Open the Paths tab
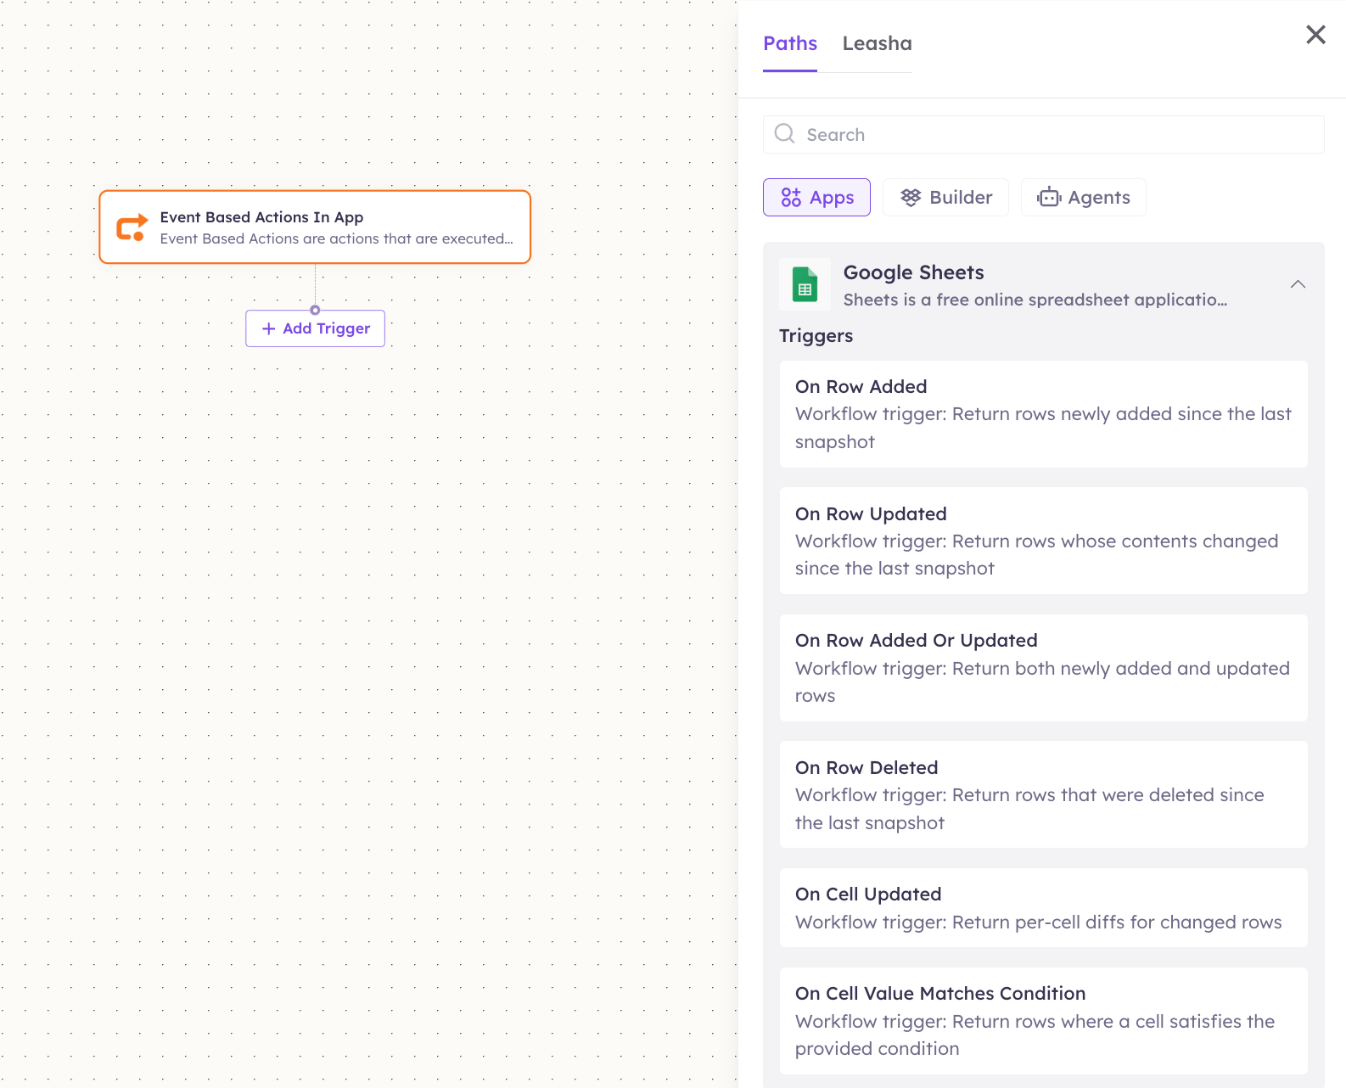 pos(789,43)
